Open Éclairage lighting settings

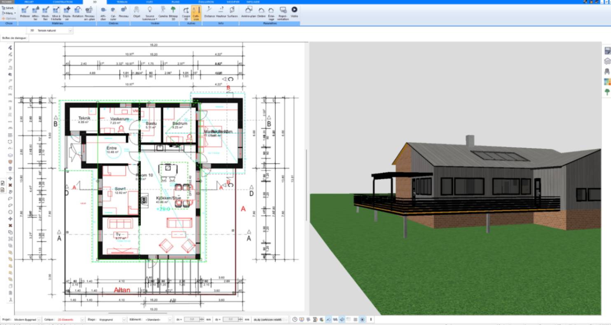[x=271, y=13]
